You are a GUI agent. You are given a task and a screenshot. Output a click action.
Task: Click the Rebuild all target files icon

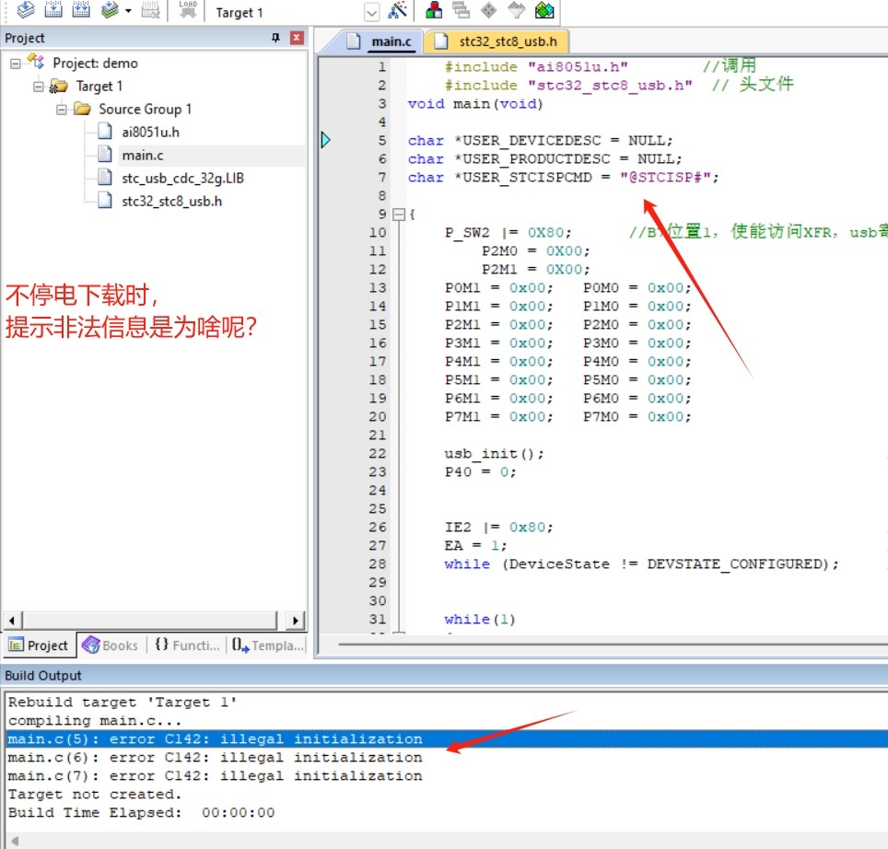point(82,11)
